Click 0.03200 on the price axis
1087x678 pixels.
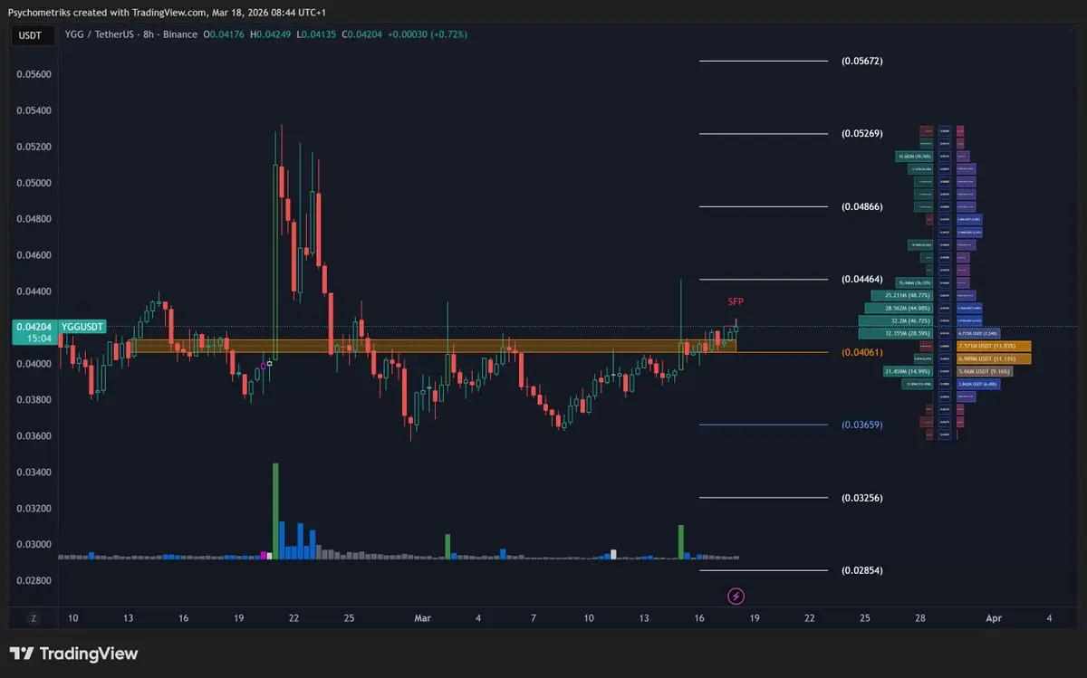tap(34, 509)
